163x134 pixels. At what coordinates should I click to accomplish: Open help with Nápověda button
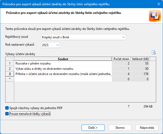[x=147, y=128]
